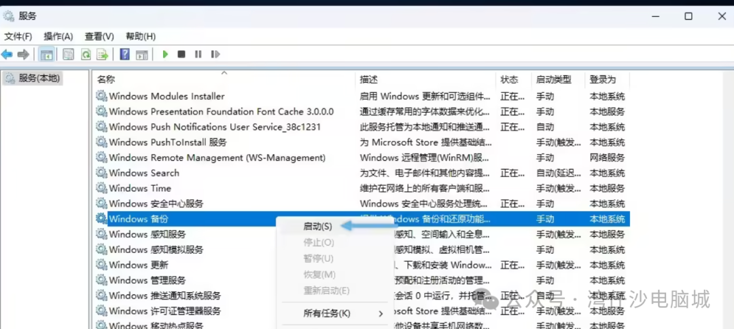Click 恢复(M) in the context menu
The width and height of the screenshot is (734, 329).
pyautogui.click(x=319, y=274)
